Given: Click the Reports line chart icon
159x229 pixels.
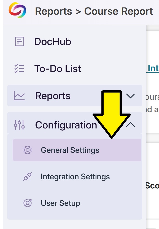Looking at the screenshot, I should (19, 96).
